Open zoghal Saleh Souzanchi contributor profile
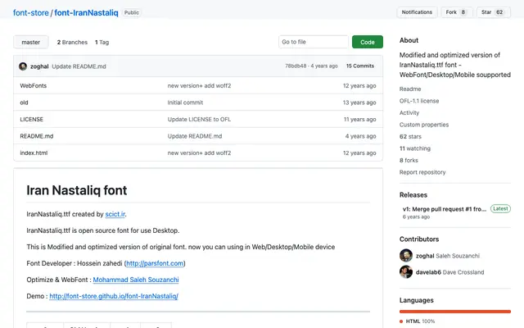Screen dimensions: 524x328 (x=448, y=256)
